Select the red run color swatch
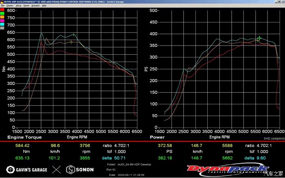Image resolution: width=285 pixels, height=178 pixels. point(2,10)
